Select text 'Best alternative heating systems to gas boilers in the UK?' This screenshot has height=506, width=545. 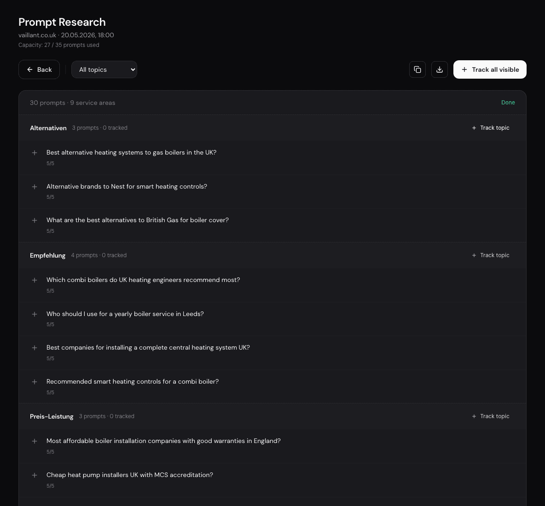click(x=131, y=152)
